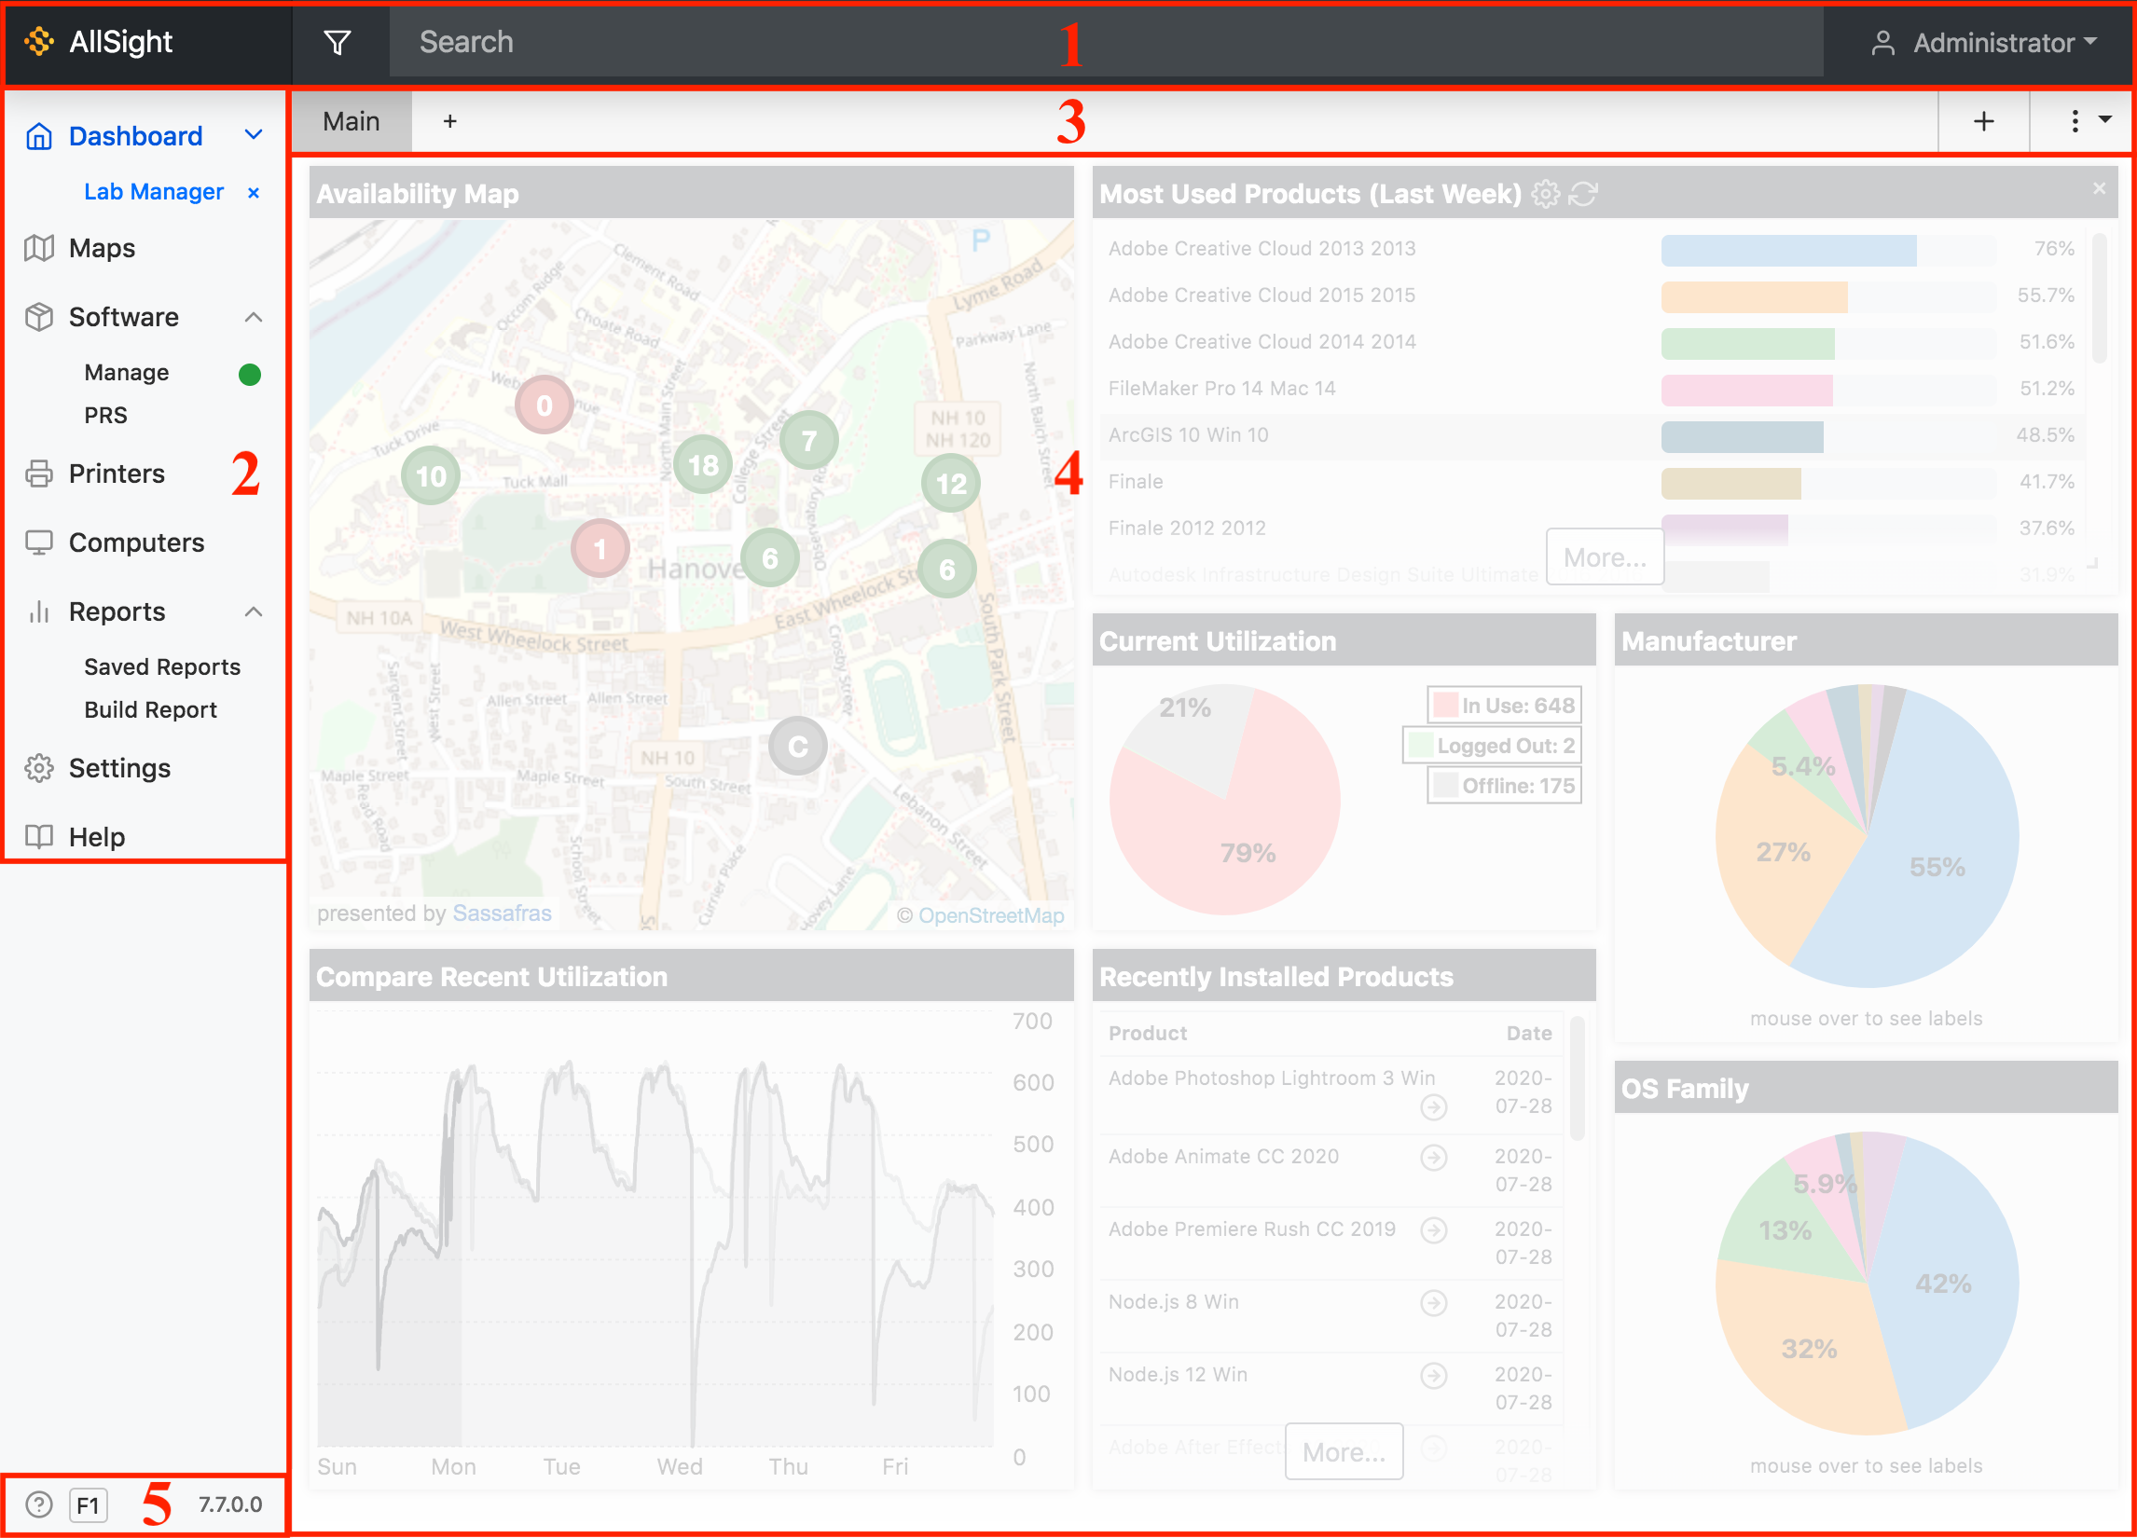Click map cluster marker 7
The image size is (2137, 1538).
[x=808, y=440]
